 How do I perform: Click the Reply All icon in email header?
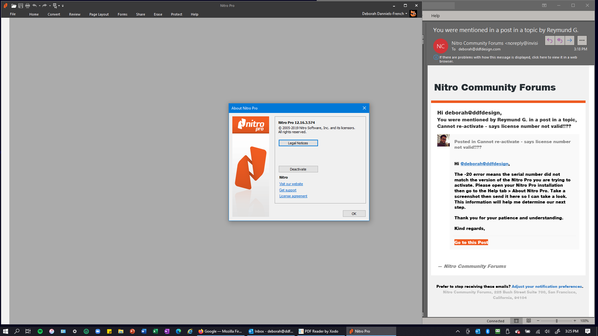(x=560, y=40)
